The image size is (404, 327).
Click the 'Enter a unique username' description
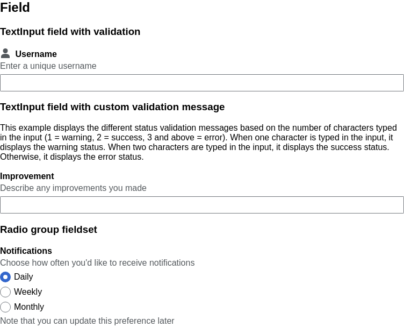tap(48, 66)
